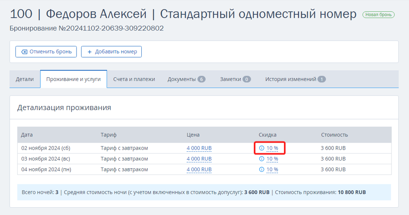The height and width of the screenshot is (215, 409).
Task: Click the Заметки count badge 0
Action: tap(246, 79)
